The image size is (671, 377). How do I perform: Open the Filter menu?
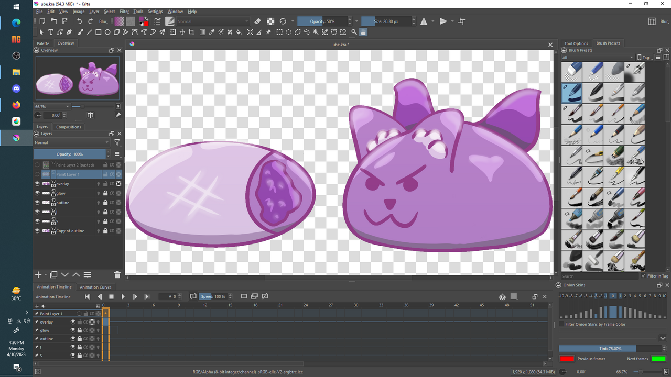pos(124,11)
